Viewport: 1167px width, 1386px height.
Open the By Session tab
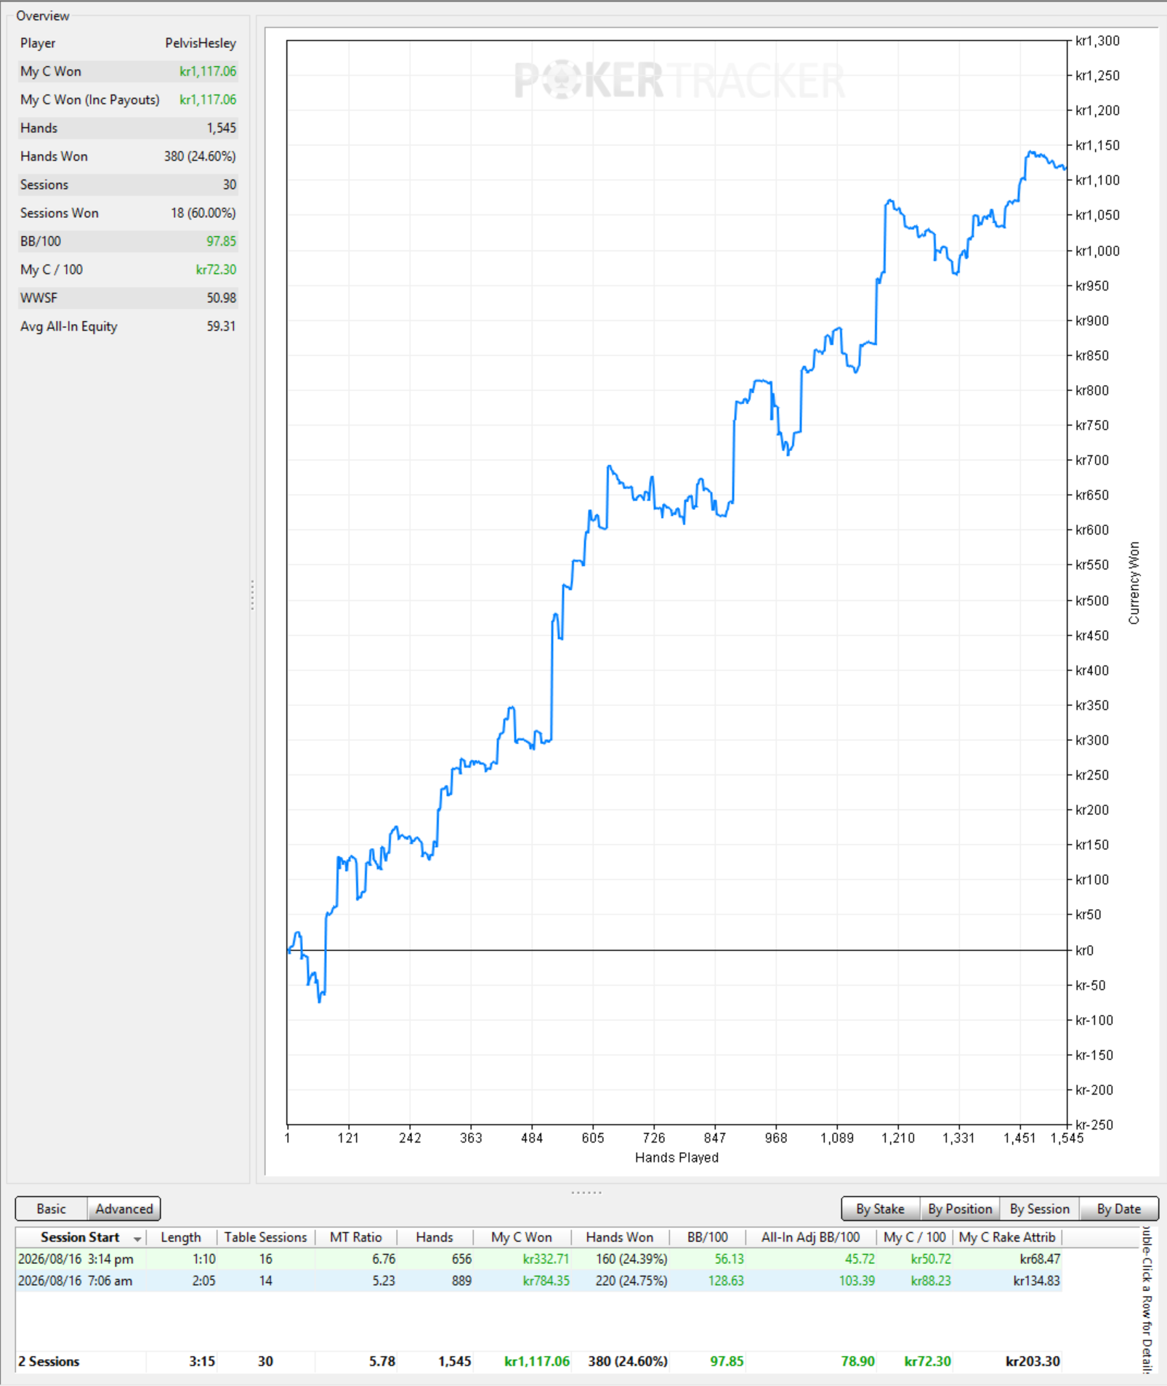(x=1039, y=1209)
